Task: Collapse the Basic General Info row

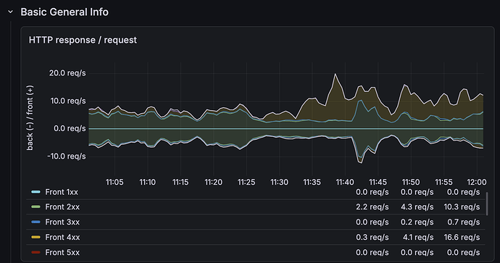Action: coord(11,12)
